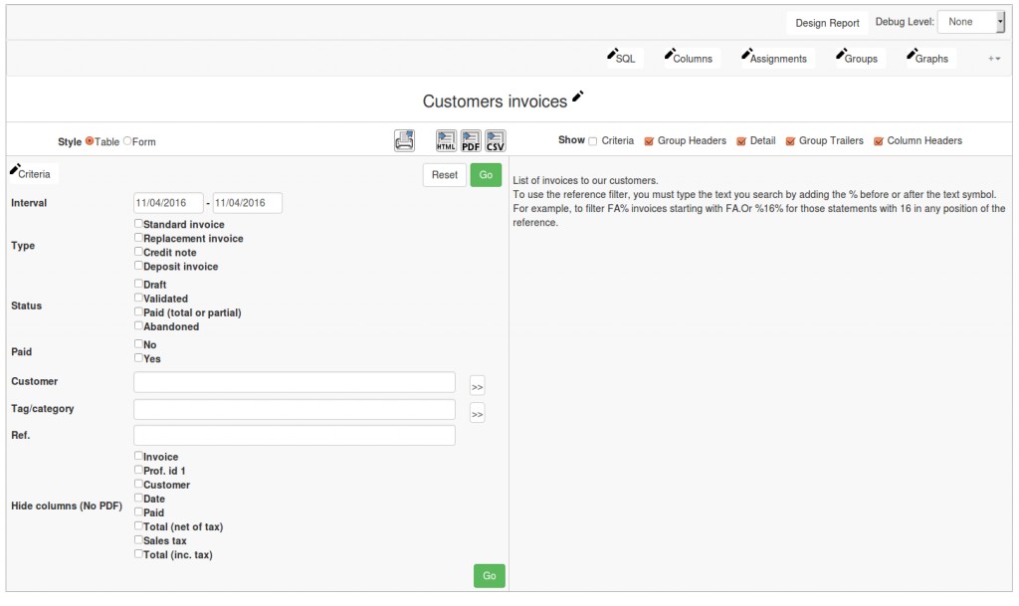Toggle the Group Headers show option
The height and width of the screenshot is (606, 1019).
click(649, 141)
